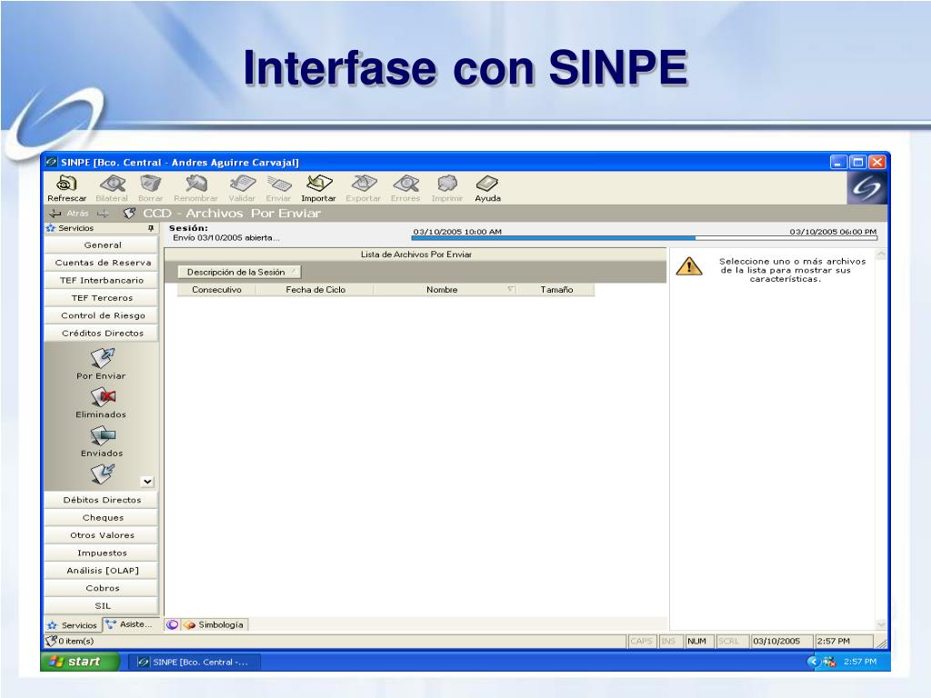Open the Simbología tab
This screenshot has height=698, width=931.
214,624
